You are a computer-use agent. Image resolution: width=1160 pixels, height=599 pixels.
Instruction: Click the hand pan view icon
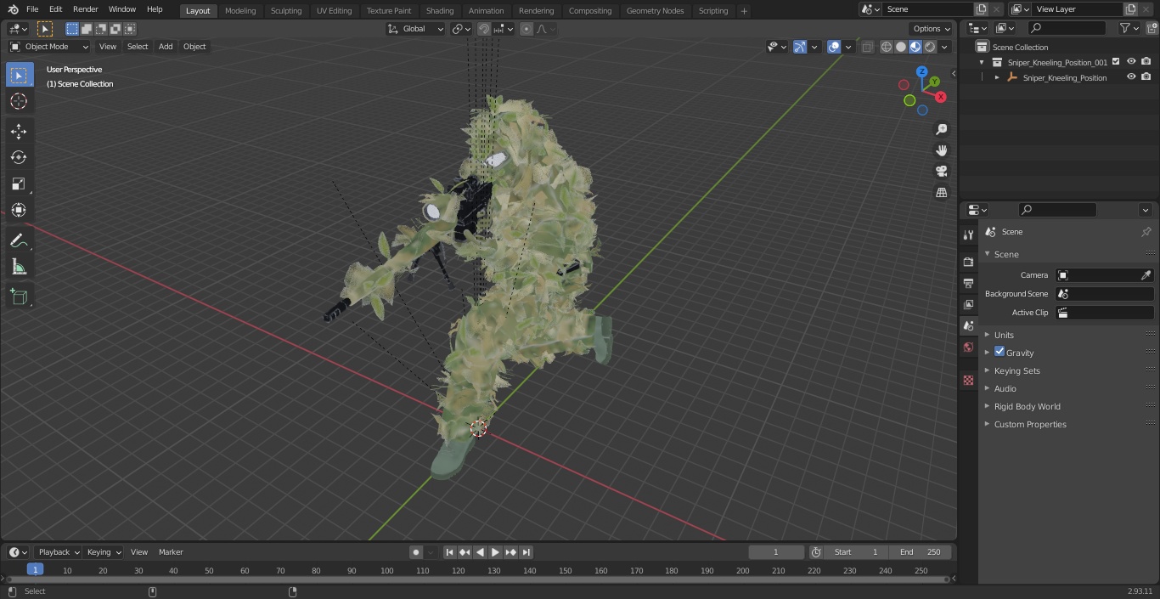[x=941, y=150]
